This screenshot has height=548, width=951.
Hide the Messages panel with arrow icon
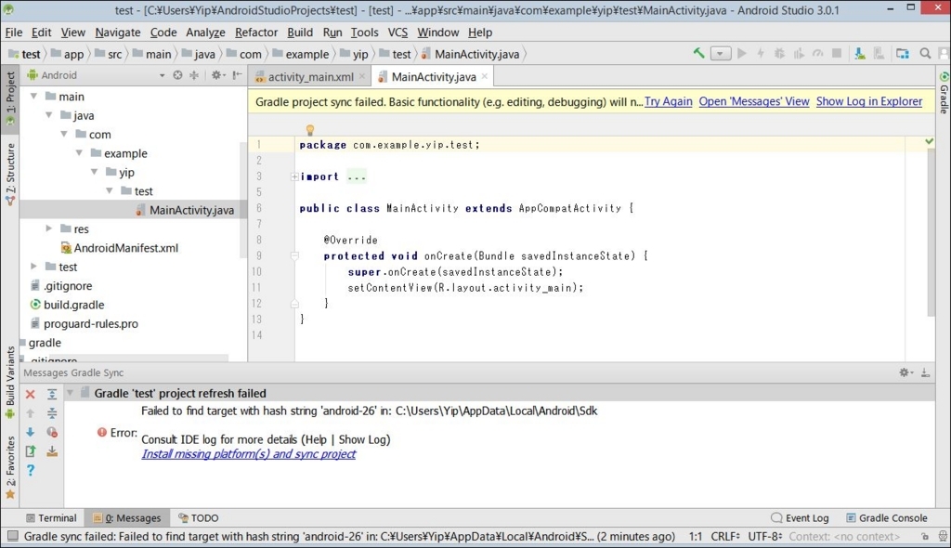click(926, 372)
